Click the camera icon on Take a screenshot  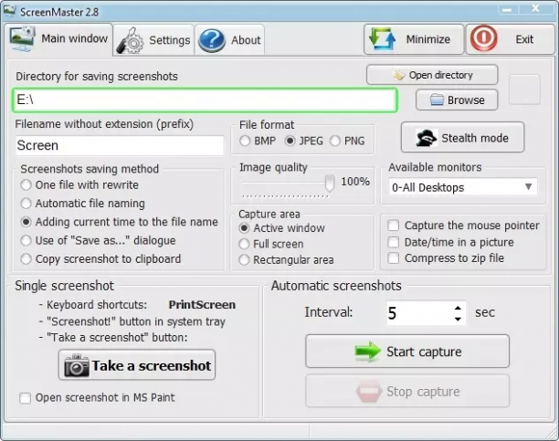tap(77, 365)
